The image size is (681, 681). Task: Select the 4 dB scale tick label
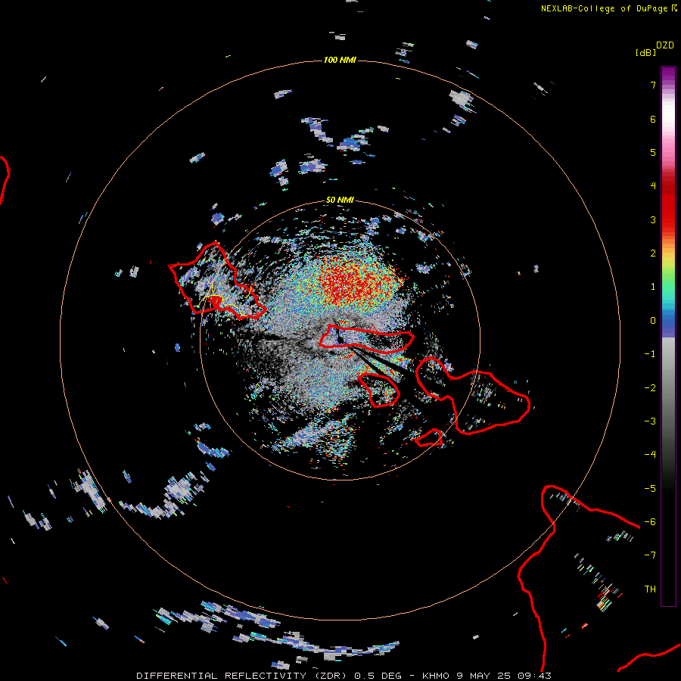tap(653, 186)
